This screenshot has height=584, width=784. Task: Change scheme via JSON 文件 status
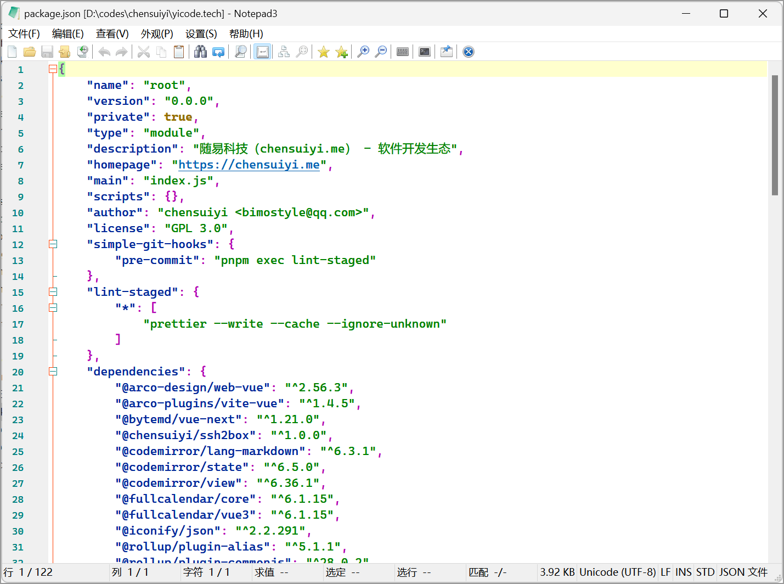[x=743, y=572]
